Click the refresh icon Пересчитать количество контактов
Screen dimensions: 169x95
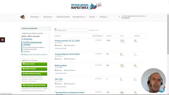22,55
